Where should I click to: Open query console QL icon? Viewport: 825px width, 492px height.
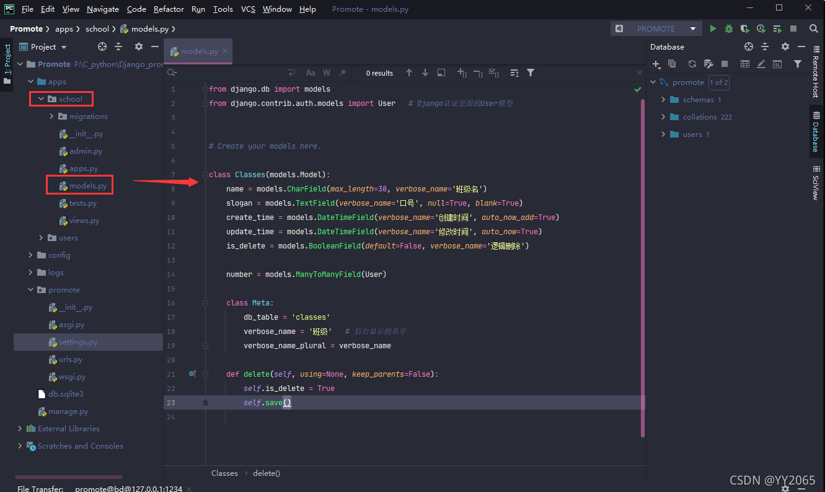pyautogui.click(x=777, y=64)
